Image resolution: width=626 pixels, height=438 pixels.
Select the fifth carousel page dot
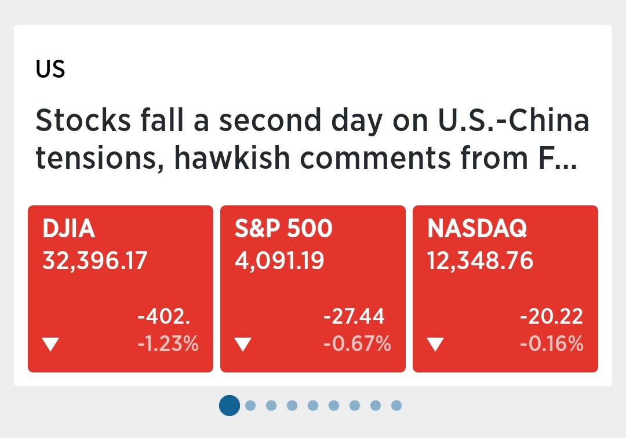pyautogui.click(x=313, y=405)
